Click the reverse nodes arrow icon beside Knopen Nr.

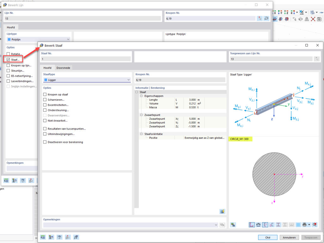point(266,19)
